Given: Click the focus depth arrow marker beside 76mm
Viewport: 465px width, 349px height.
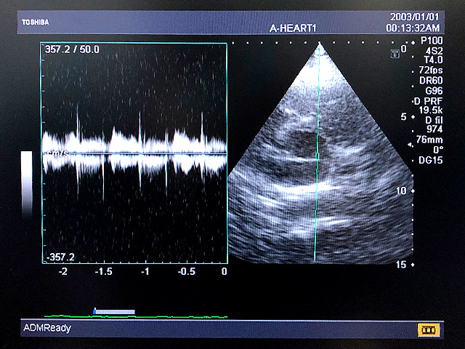Looking at the screenshot, I should coord(410,145).
